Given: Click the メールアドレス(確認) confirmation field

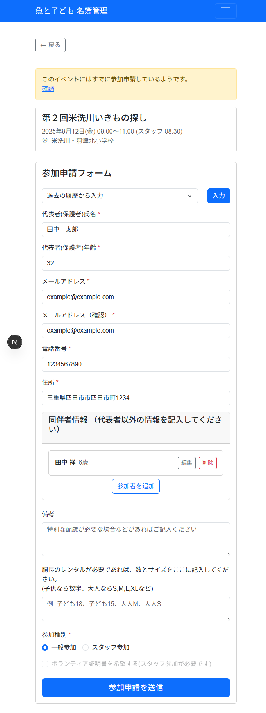Looking at the screenshot, I should tap(136, 331).
